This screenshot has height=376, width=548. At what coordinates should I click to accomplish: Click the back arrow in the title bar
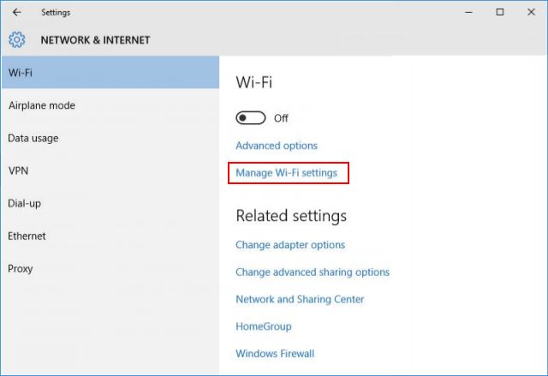(17, 13)
